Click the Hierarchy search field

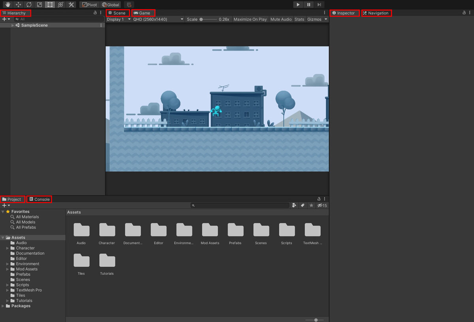tap(59, 19)
